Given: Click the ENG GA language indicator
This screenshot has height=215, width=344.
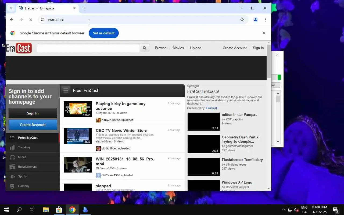Looking at the screenshot, I should pos(304,210).
